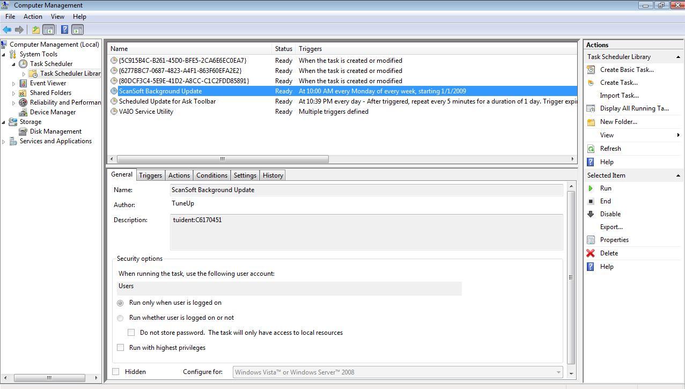
Task: Select the Storage tree item
Action: pyautogui.click(x=31, y=122)
